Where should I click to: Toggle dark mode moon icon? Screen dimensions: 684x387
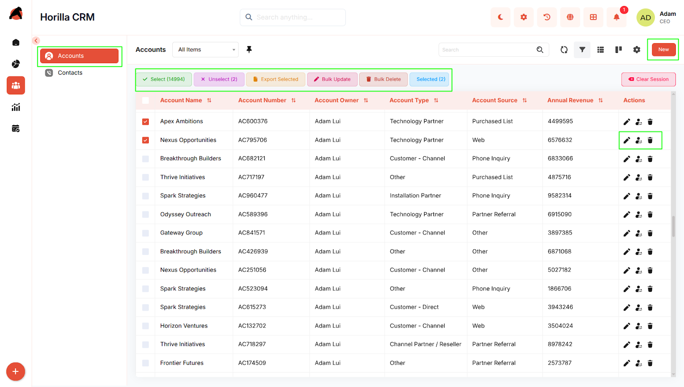(x=501, y=17)
